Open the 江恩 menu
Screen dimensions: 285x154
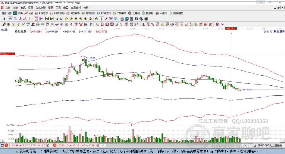point(31,8)
